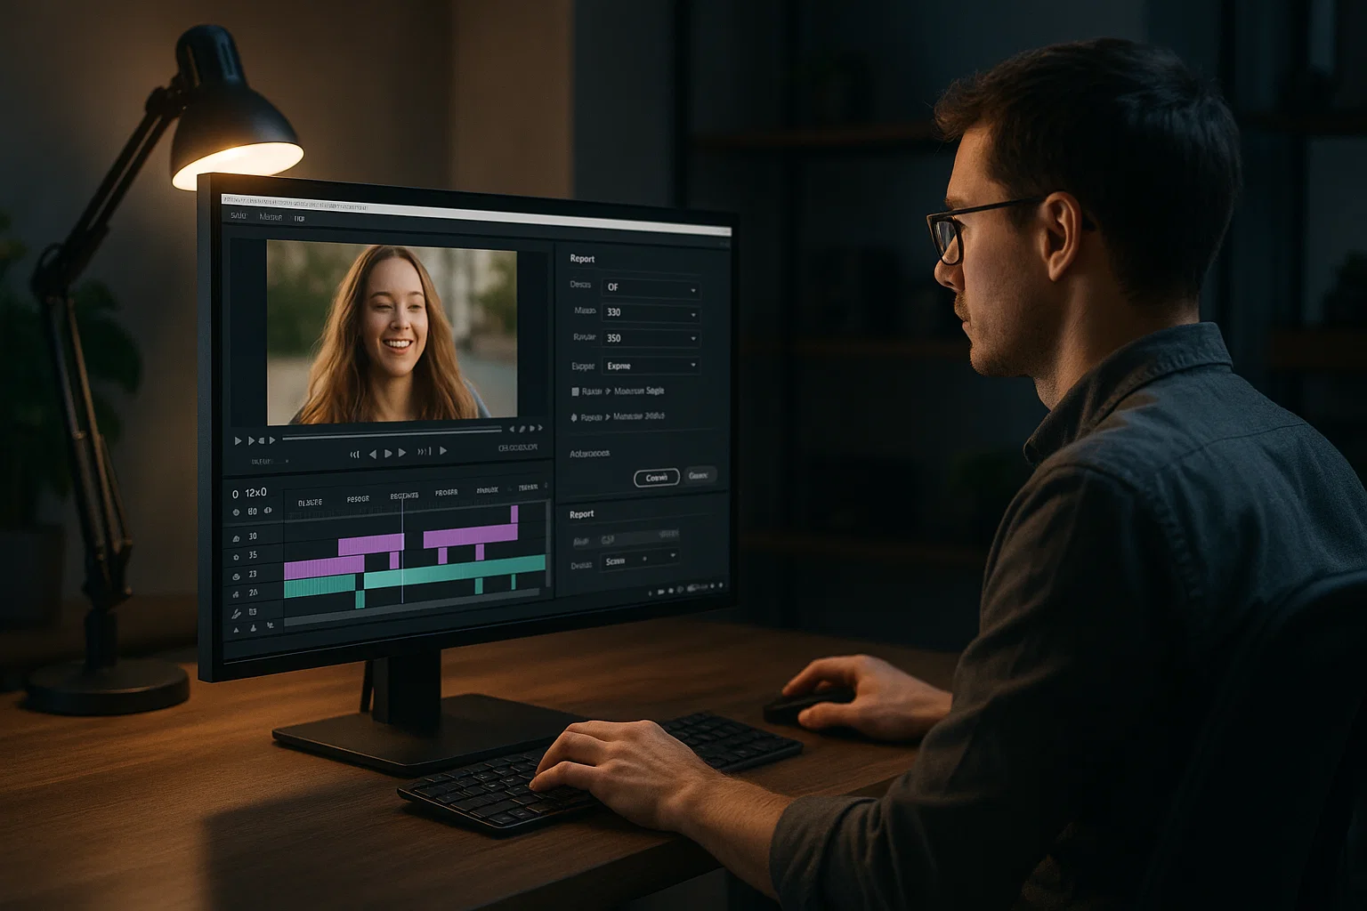The image size is (1367, 911).
Task: Click the round icon left of the 60 label
Action: click(236, 512)
